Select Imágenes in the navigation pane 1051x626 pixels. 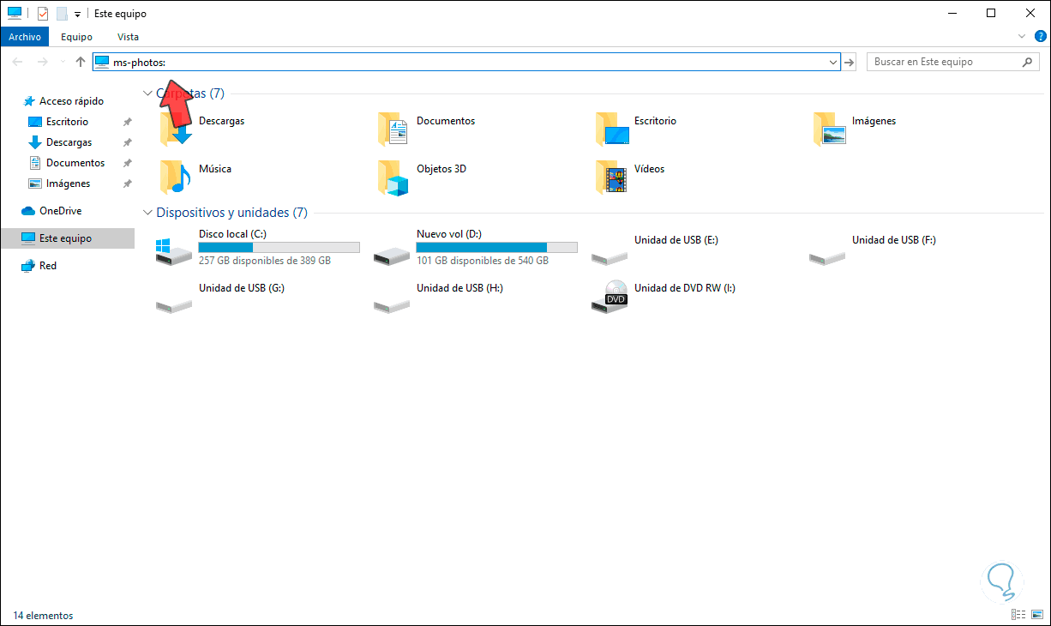[68, 184]
